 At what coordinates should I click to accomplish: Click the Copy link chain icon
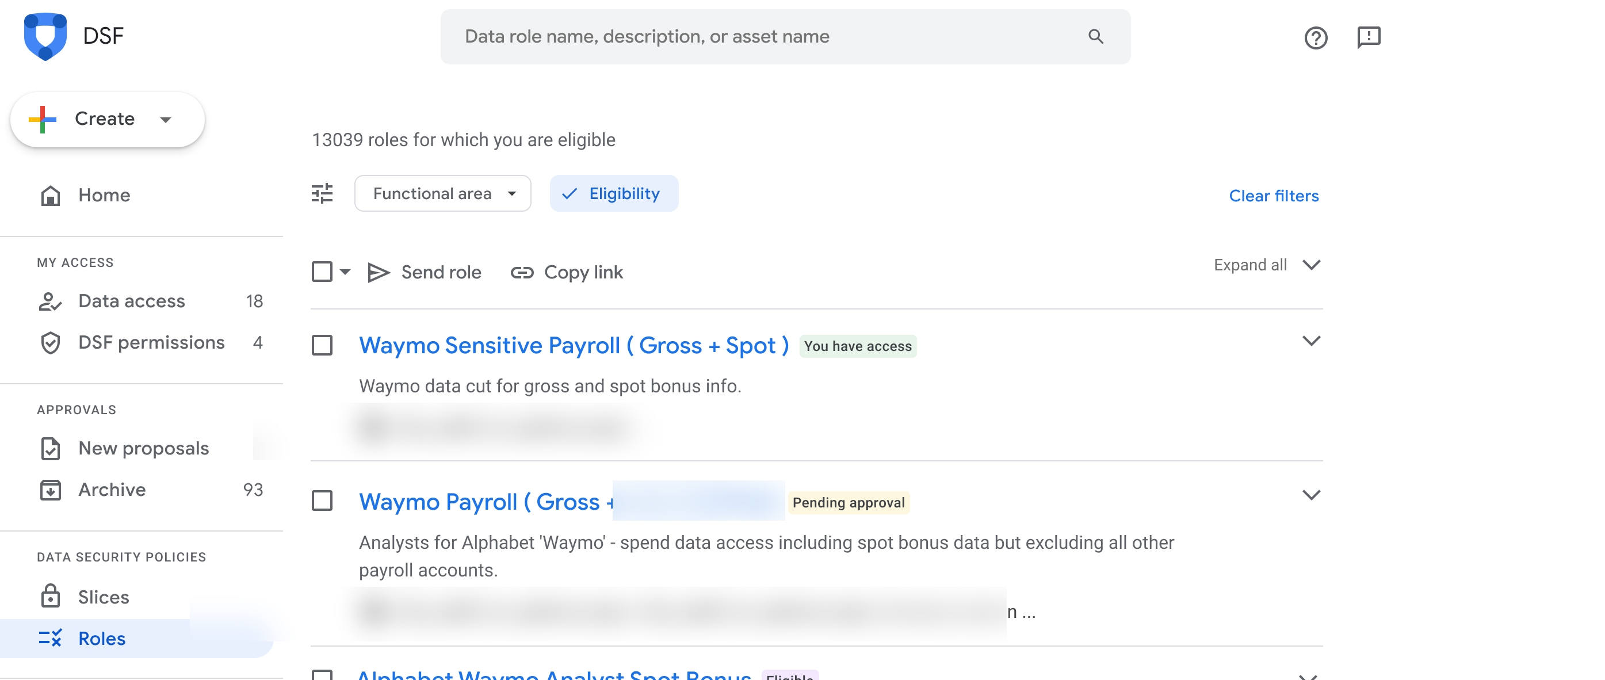(522, 272)
